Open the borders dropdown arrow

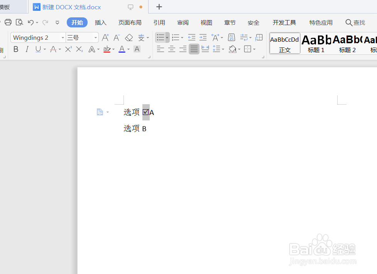(254, 49)
